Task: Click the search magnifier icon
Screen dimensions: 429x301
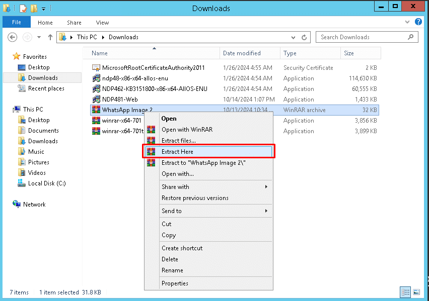Action: [x=410, y=37]
